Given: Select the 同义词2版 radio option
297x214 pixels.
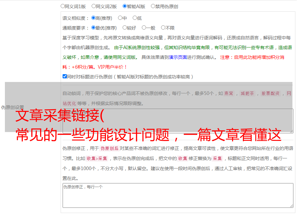Looking at the screenshot, I should [x=94, y=6].
